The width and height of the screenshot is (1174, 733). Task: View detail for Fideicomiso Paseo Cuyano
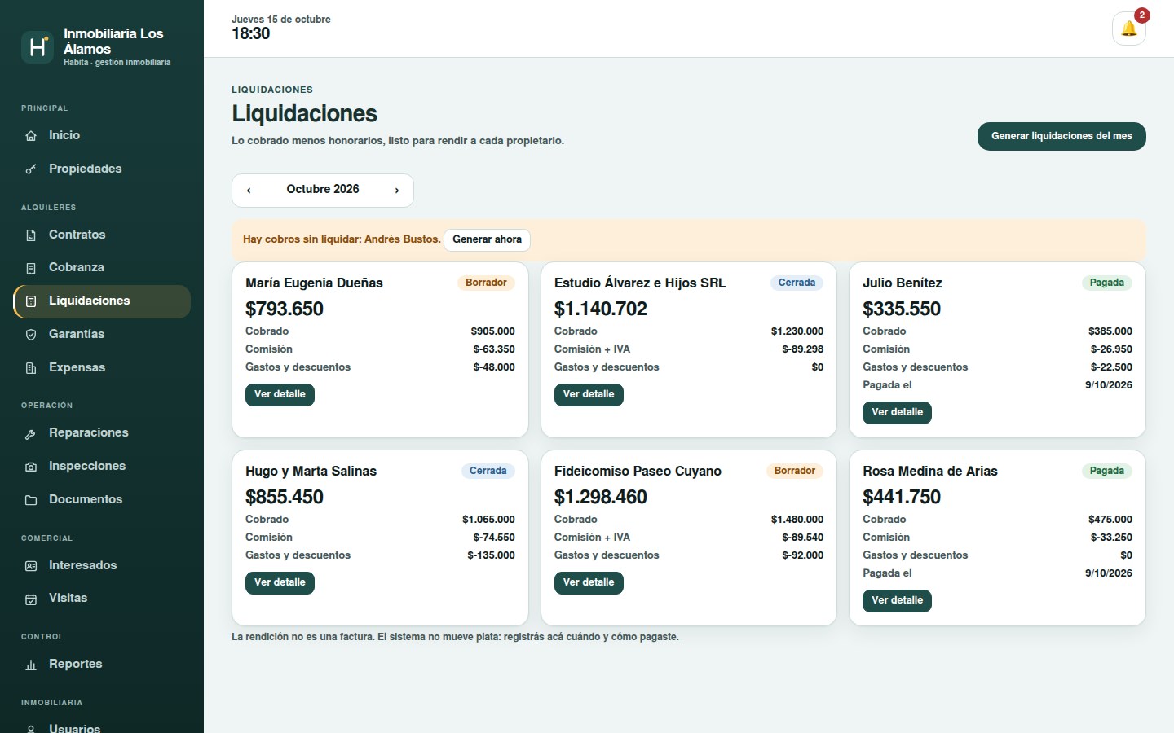pyautogui.click(x=589, y=582)
